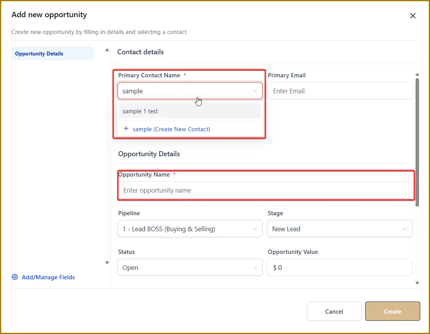Click the Create button
The image size is (430, 334).
[393, 311]
